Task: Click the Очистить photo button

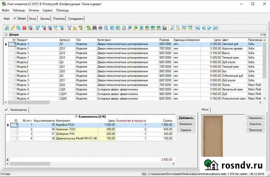Action: click(x=256, y=124)
